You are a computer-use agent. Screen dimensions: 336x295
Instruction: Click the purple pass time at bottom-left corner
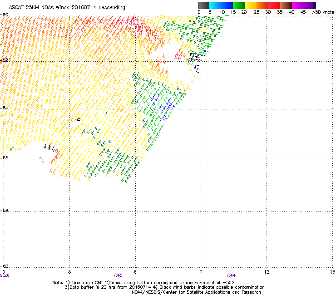tap(5, 275)
